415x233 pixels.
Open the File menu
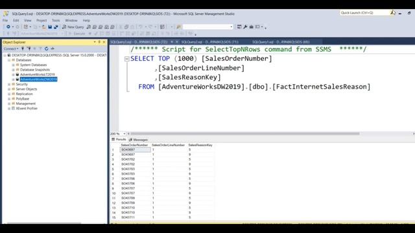pos(5,20)
